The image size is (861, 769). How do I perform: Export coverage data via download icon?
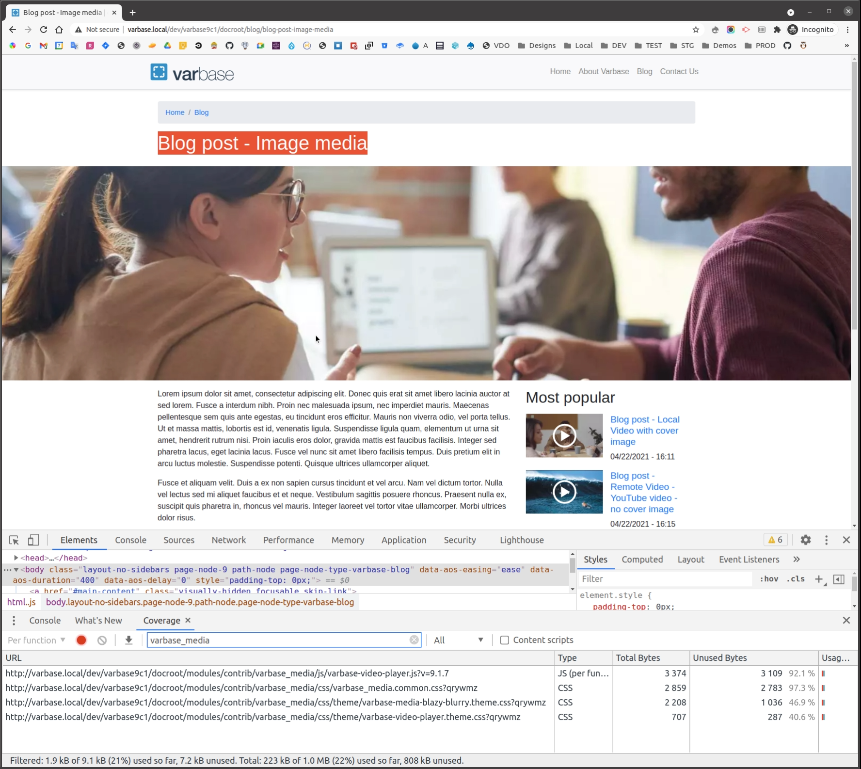[x=128, y=640]
